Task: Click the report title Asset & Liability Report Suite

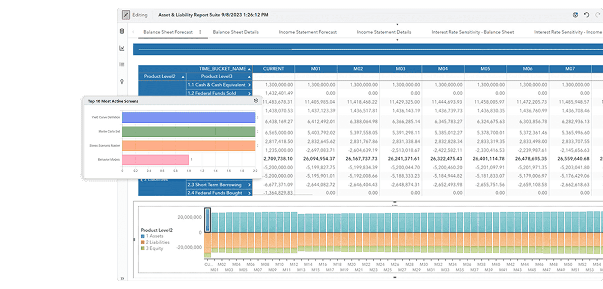Action: pyautogui.click(x=189, y=15)
